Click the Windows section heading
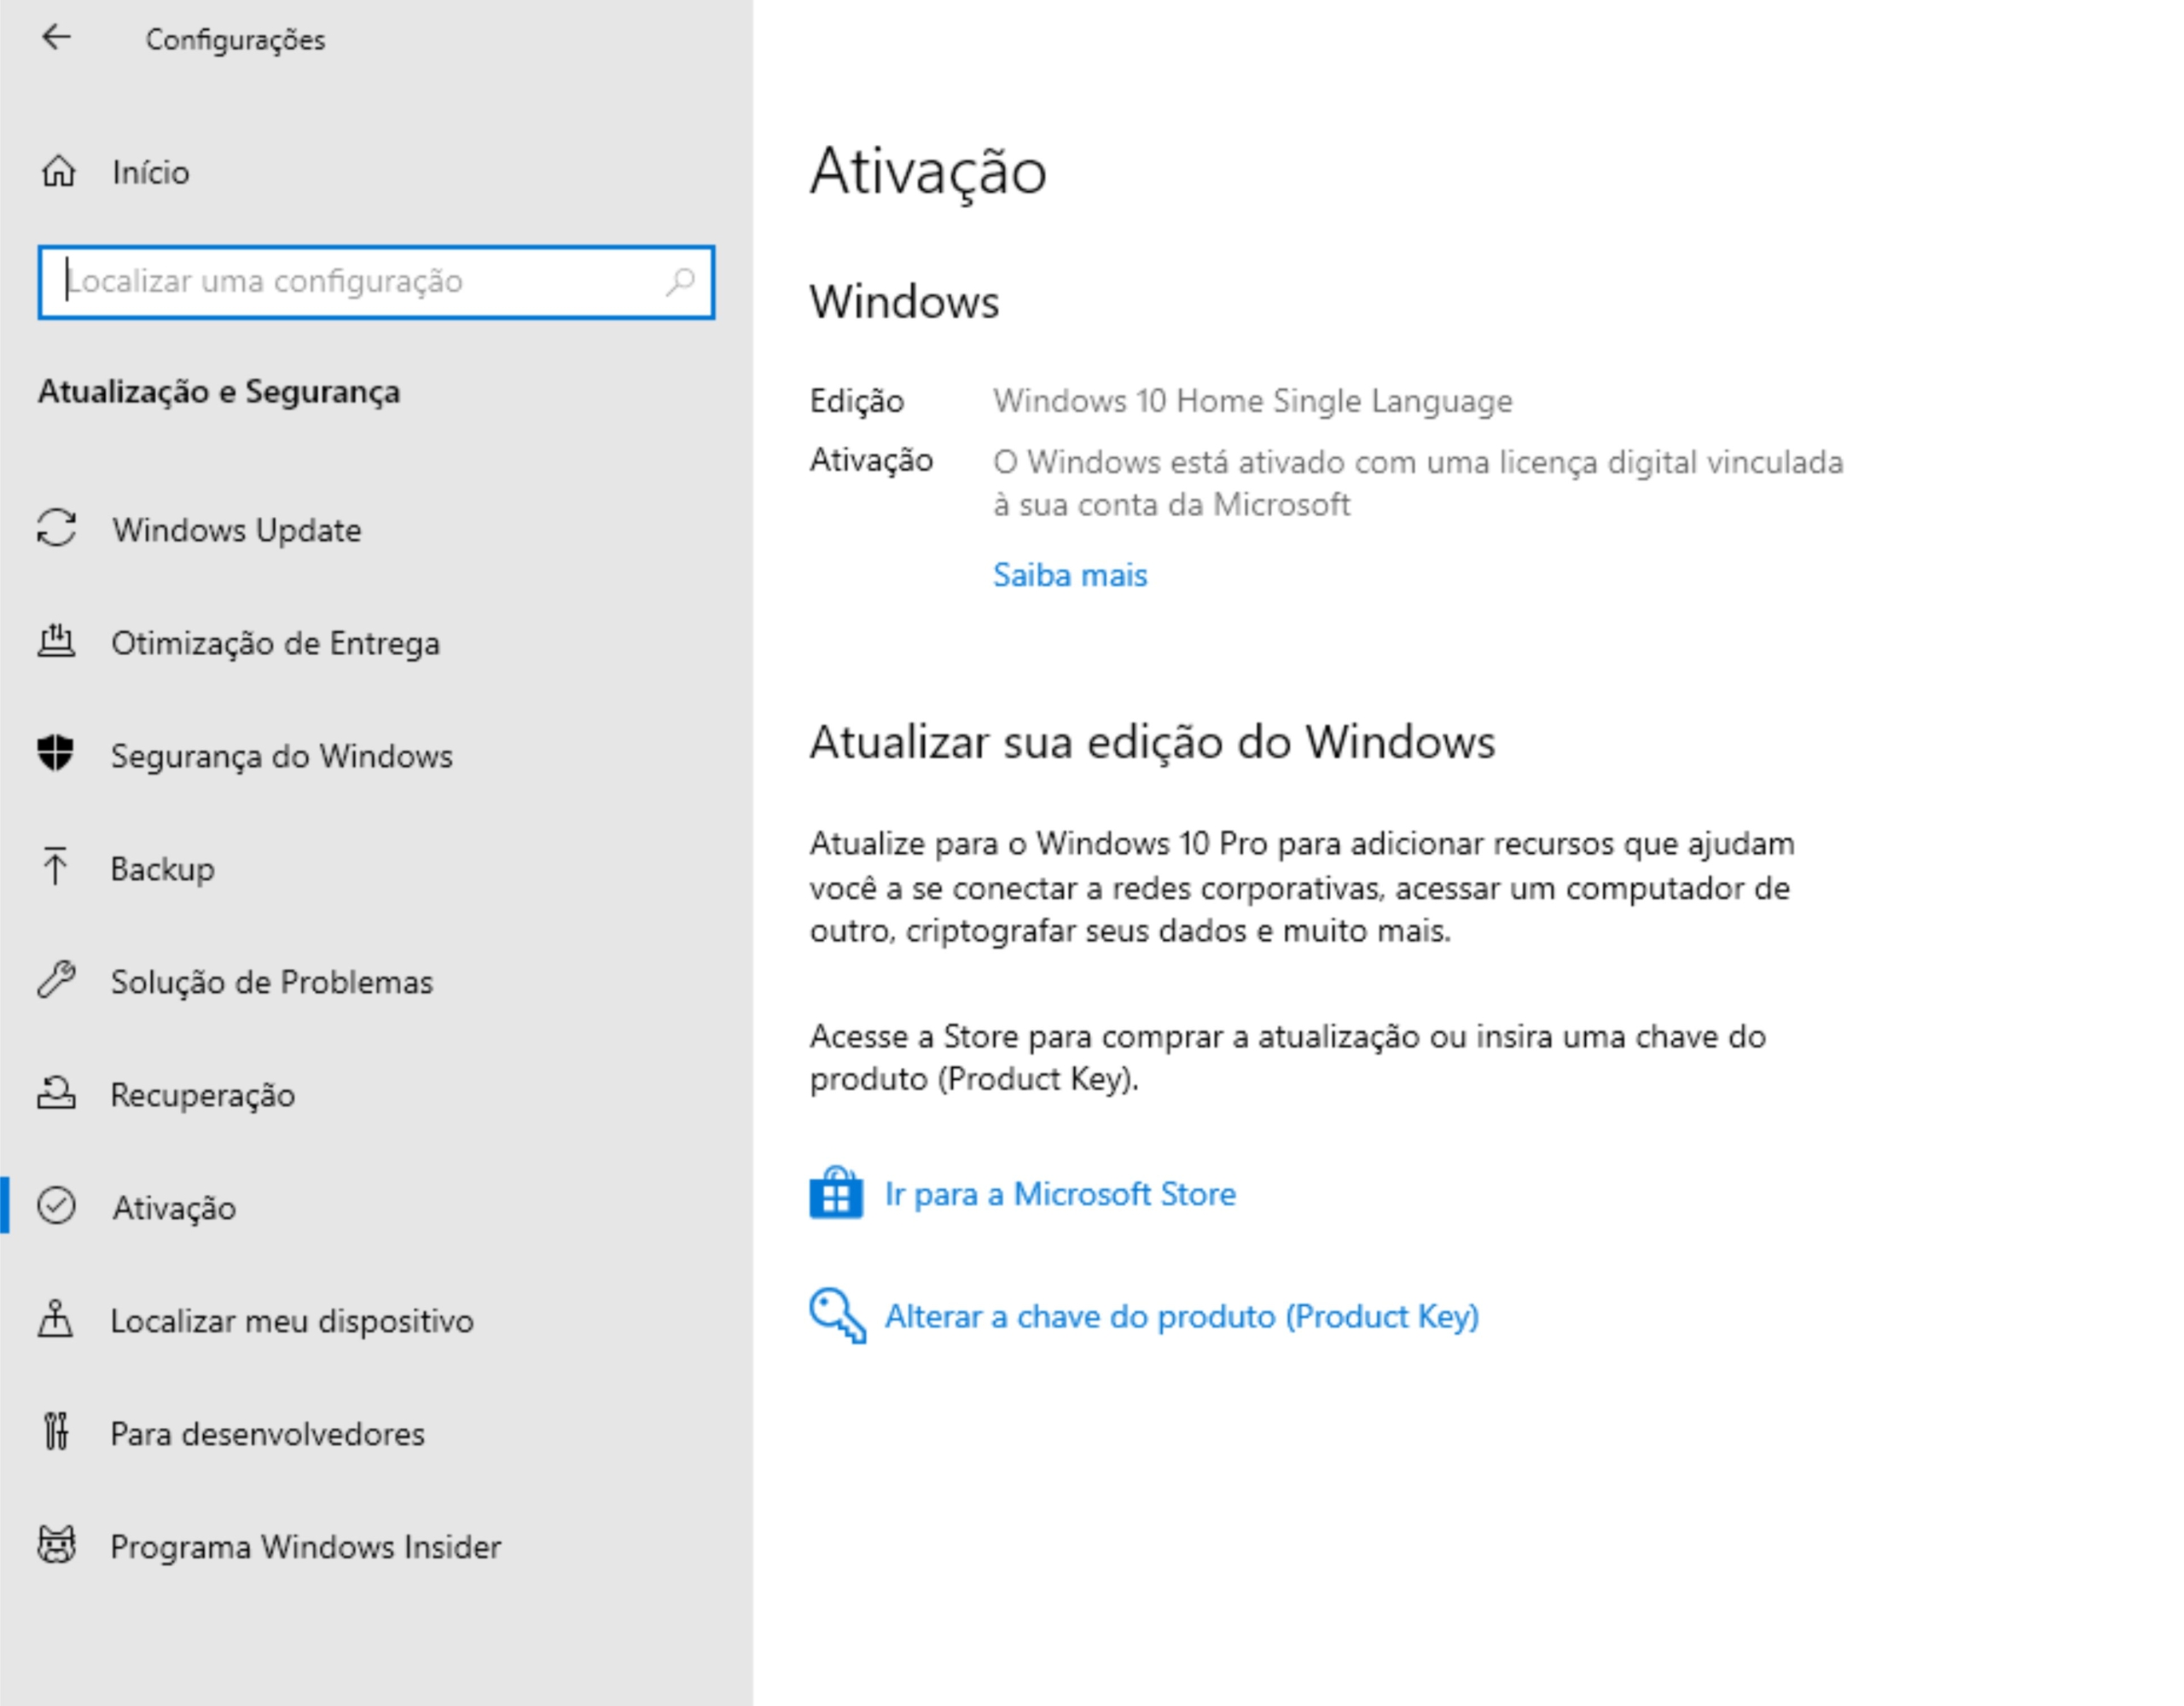Image resolution: width=2184 pixels, height=1706 pixels. (904, 301)
